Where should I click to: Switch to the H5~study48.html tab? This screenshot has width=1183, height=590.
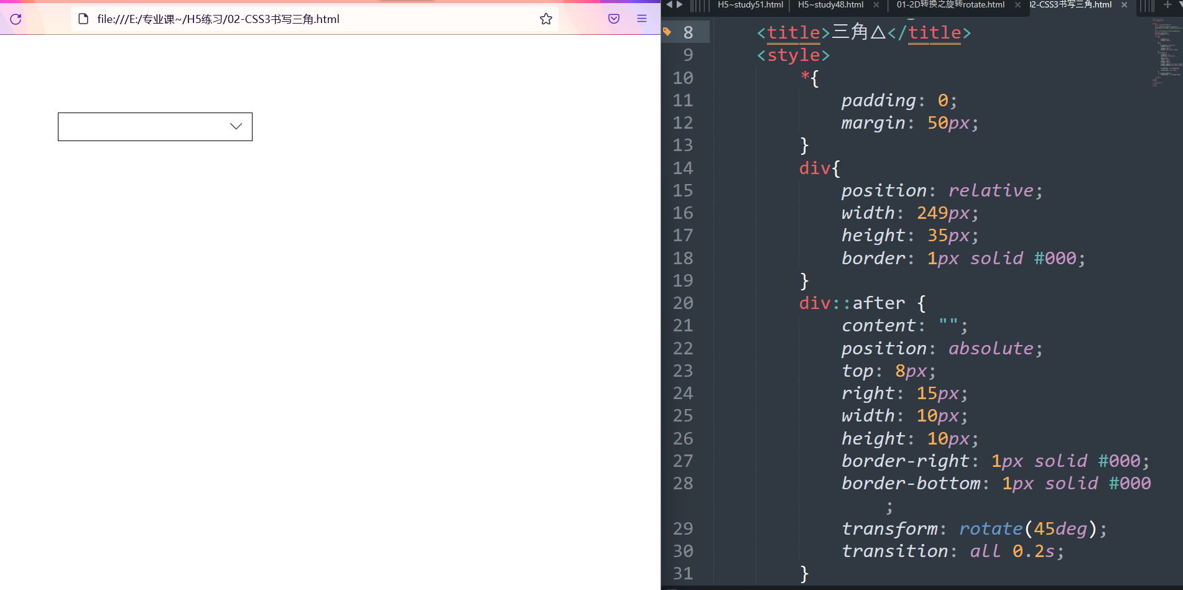[830, 5]
